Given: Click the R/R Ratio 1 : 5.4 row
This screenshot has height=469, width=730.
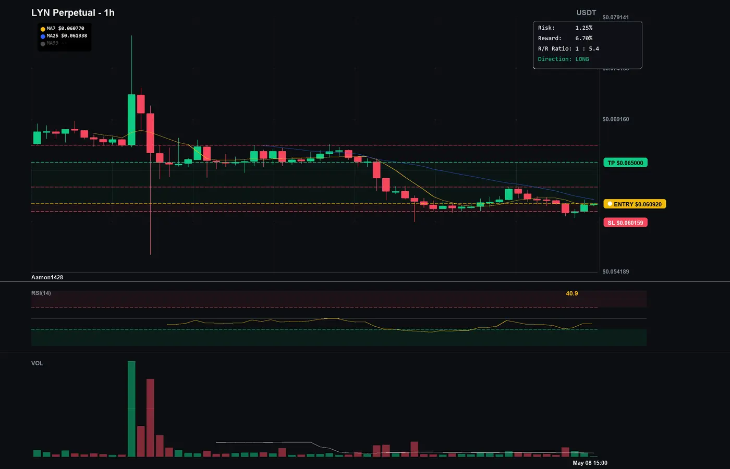Looking at the screenshot, I should 568,48.
